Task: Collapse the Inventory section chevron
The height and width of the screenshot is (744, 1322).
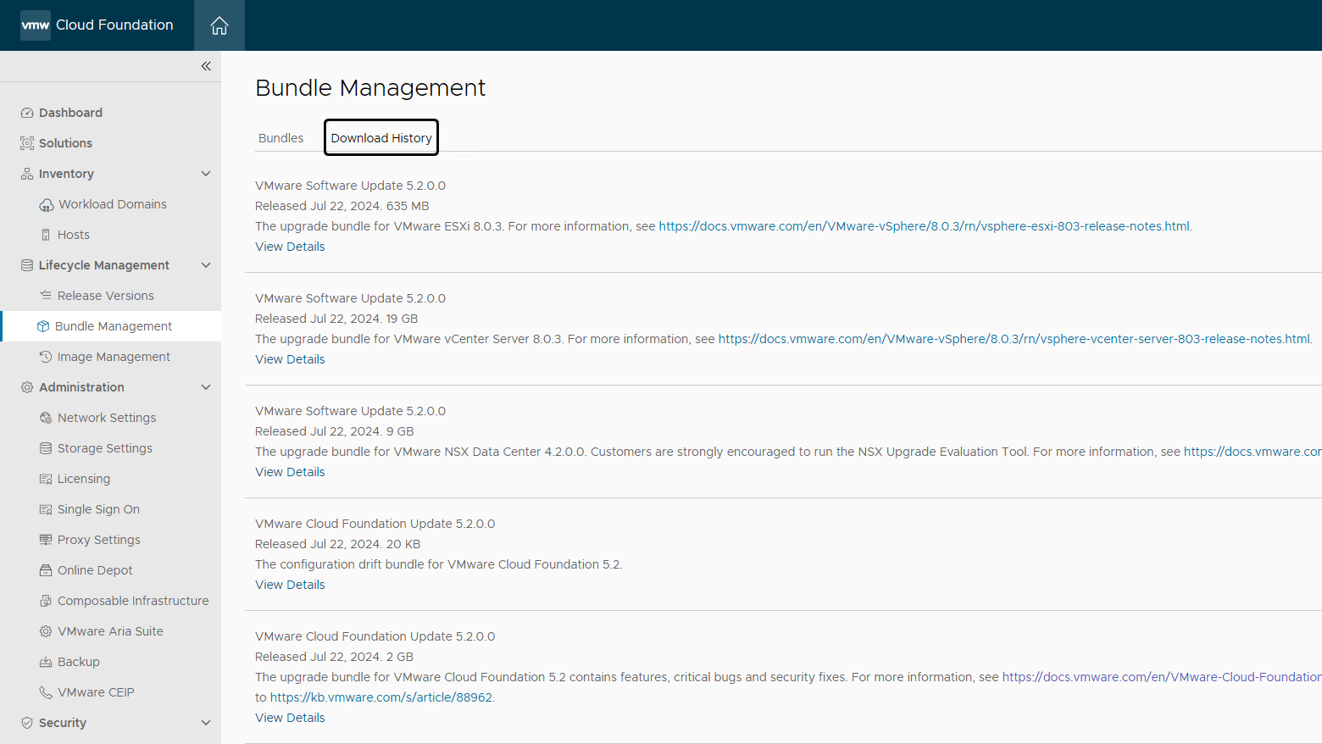Action: point(205,174)
